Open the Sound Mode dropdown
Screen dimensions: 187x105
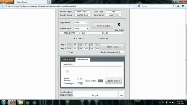click(81, 29)
